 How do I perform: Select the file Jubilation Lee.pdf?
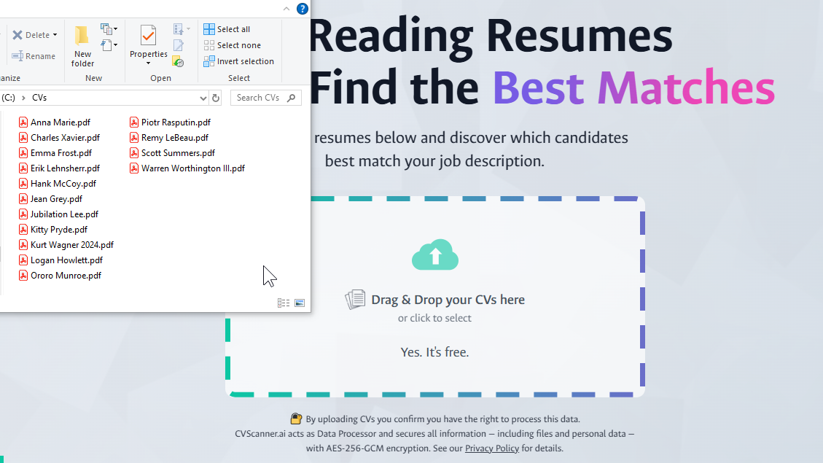[59, 214]
